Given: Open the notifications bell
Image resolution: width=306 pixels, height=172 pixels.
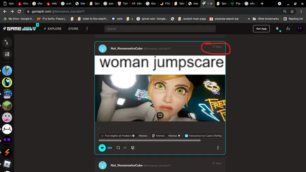Looking at the screenshot, I should point(277,29).
